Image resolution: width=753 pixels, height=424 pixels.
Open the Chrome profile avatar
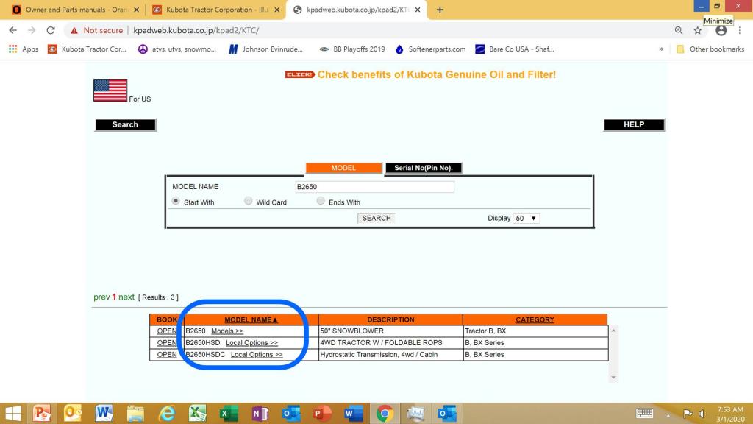point(721,30)
